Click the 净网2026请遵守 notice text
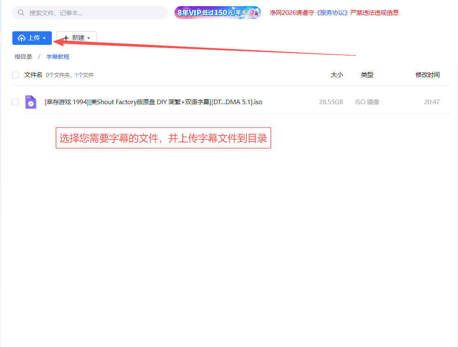 point(292,13)
